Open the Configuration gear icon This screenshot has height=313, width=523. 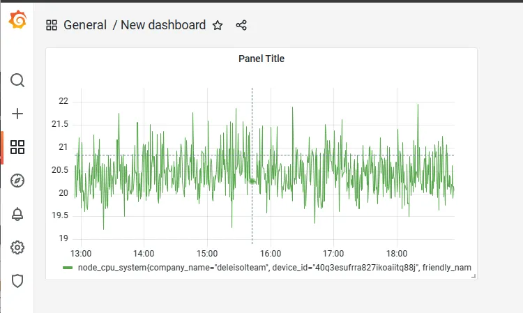pos(17,247)
